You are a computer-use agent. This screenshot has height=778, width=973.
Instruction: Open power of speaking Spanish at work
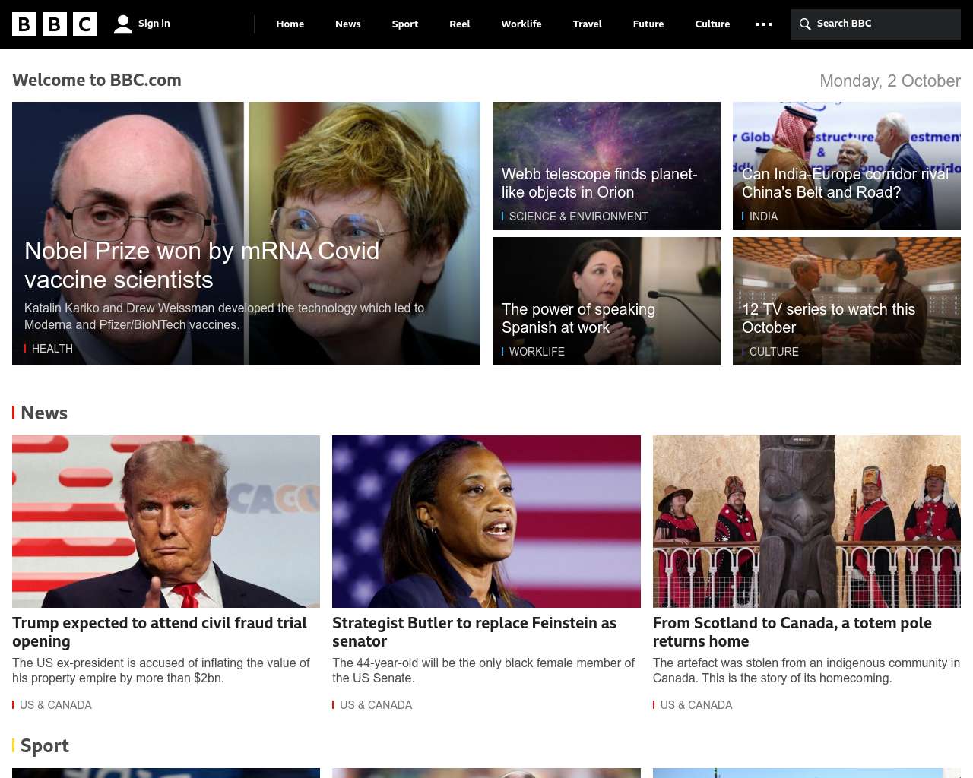tap(578, 318)
